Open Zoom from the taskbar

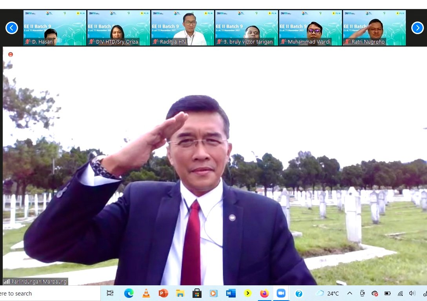click(x=281, y=293)
